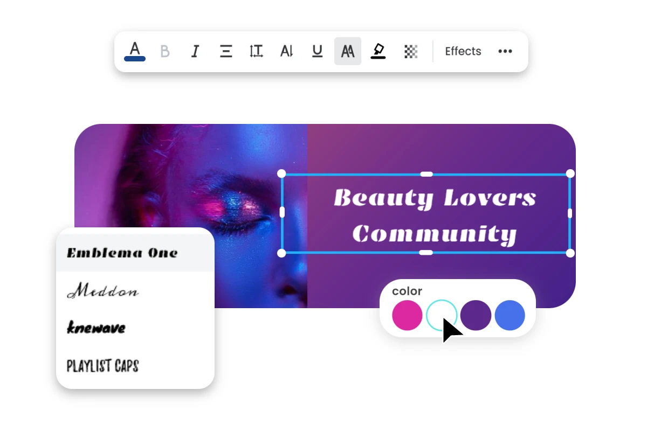Toggle the text case option

pyautogui.click(x=347, y=51)
